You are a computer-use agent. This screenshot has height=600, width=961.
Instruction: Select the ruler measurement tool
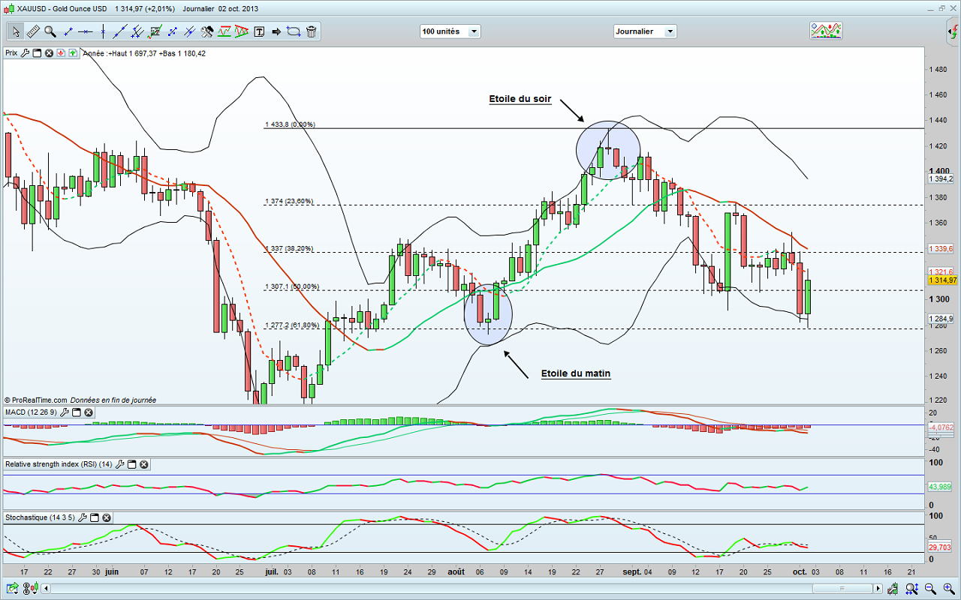click(33, 31)
